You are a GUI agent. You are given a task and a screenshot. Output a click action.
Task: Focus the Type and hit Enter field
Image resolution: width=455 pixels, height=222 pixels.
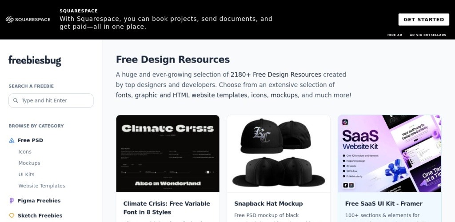click(x=51, y=101)
